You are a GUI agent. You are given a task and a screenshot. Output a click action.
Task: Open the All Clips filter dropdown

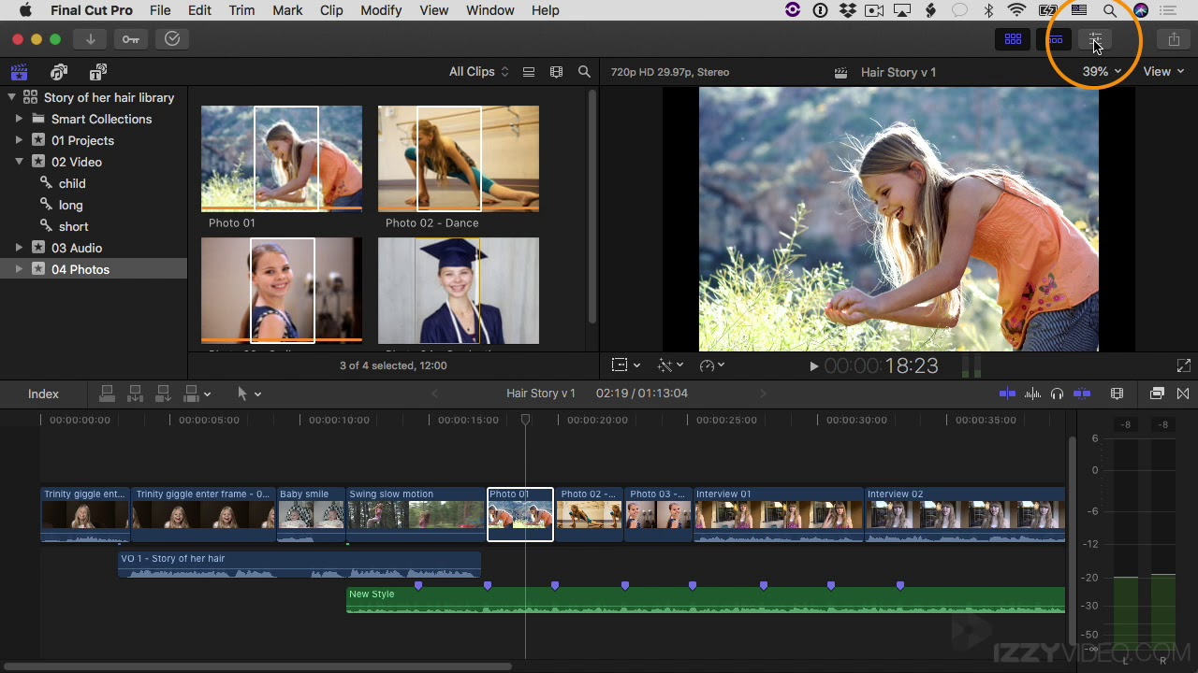pyautogui.click(x=478, y=72)
